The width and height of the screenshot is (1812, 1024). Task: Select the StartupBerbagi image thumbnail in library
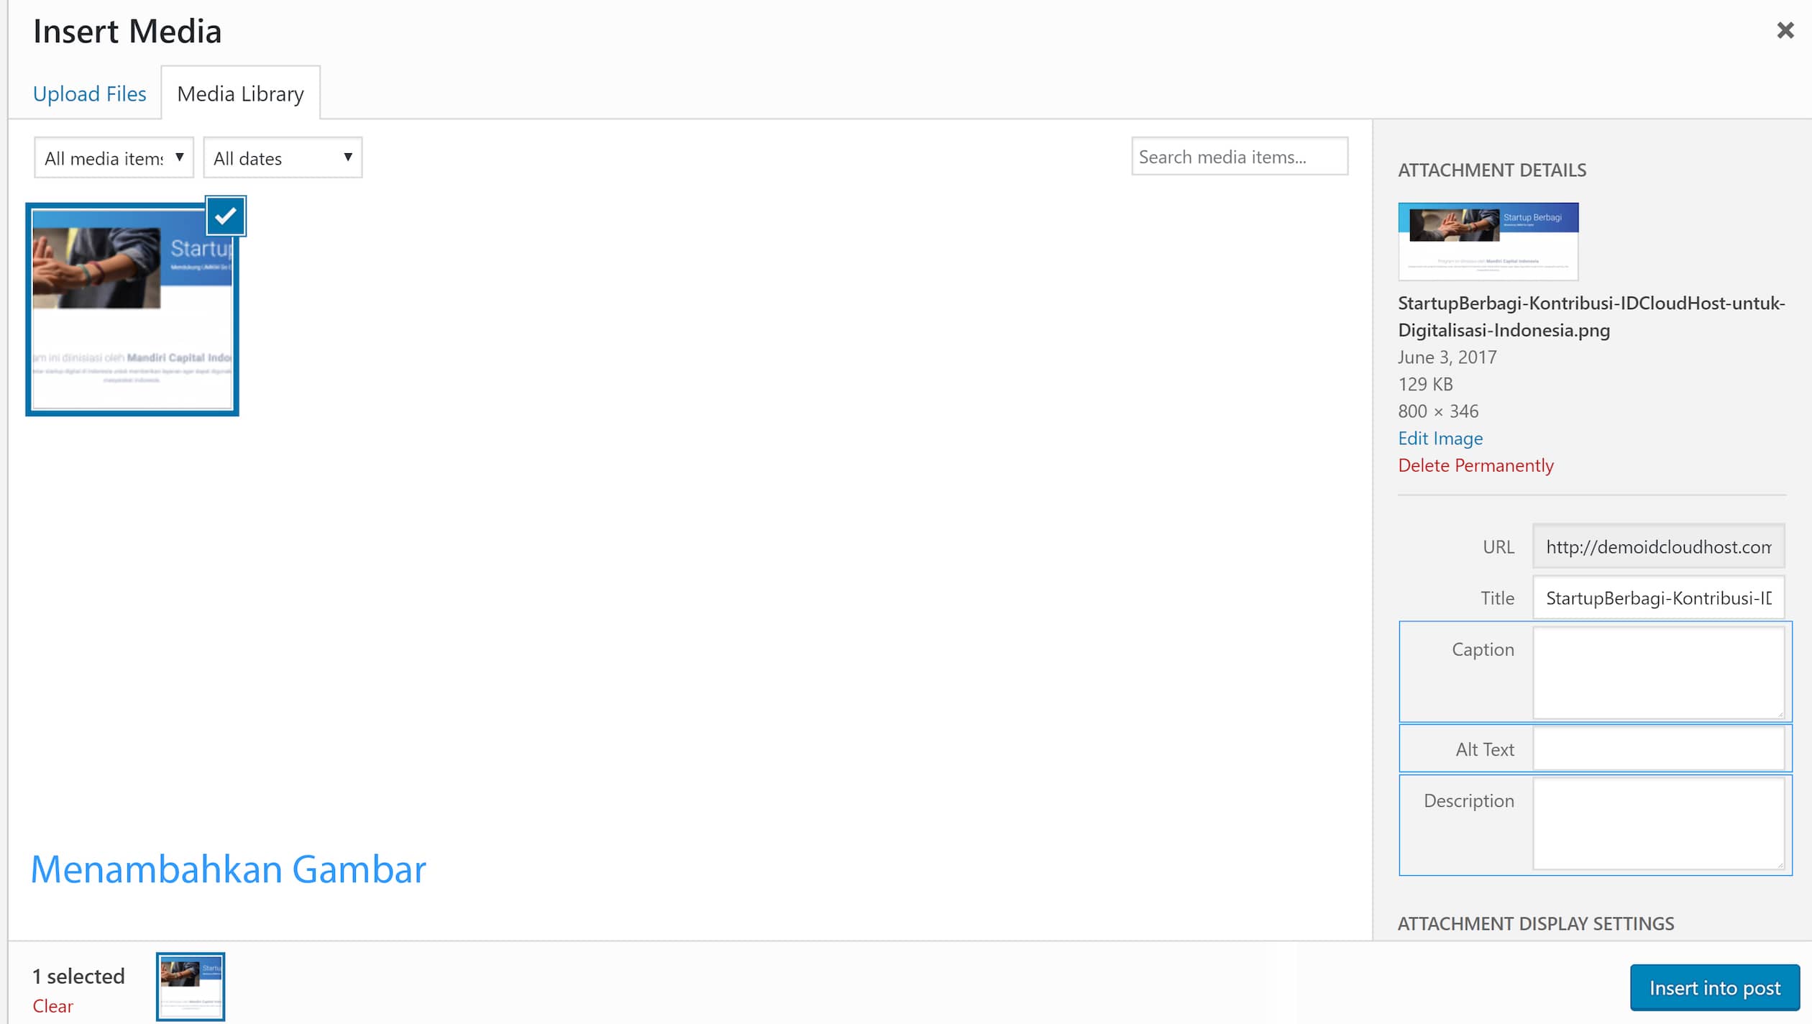coord(132,309)
